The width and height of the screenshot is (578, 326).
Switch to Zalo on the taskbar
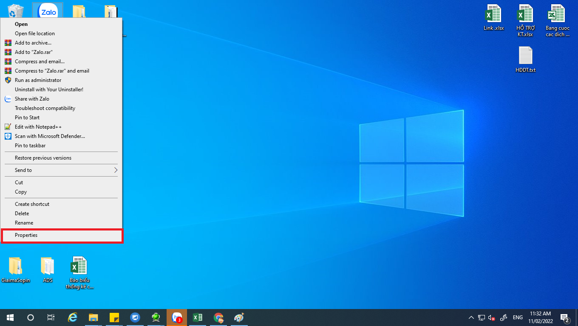[x=176, y=318]
